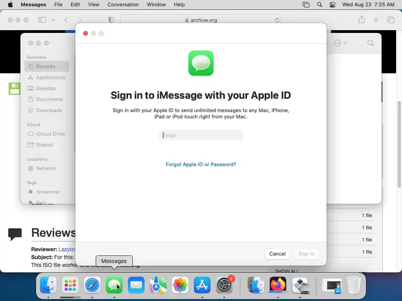The width and height of the screenshot is (402, 301).
Task: Open a new Safari tab
Action: 376,20
